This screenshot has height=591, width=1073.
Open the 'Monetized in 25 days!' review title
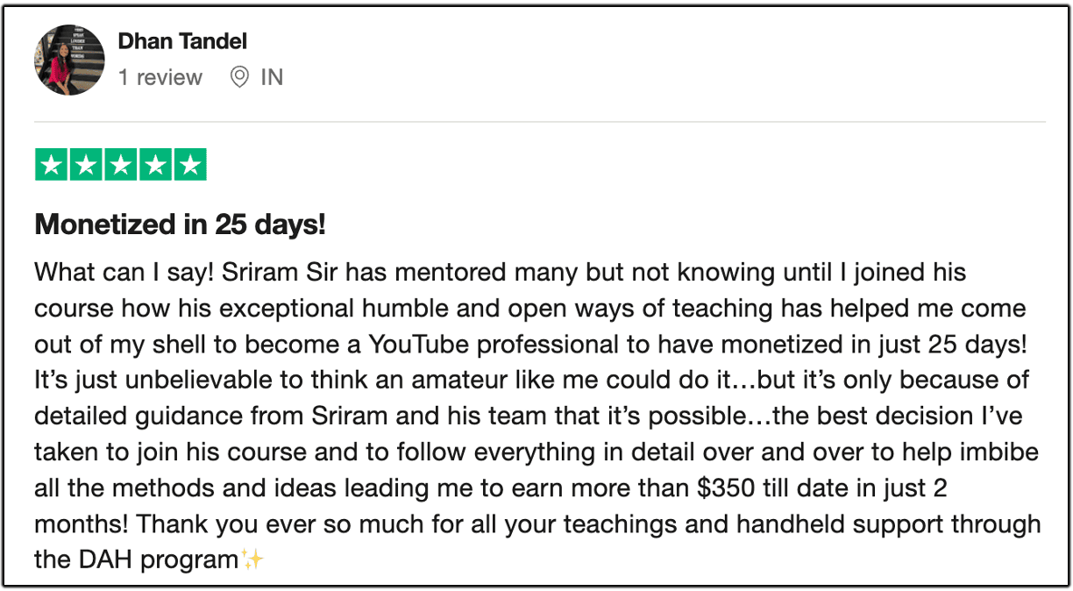[180, 224]
